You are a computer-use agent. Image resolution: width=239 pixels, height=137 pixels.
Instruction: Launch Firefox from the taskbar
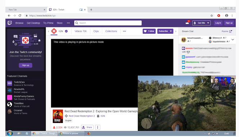(89, 133)
